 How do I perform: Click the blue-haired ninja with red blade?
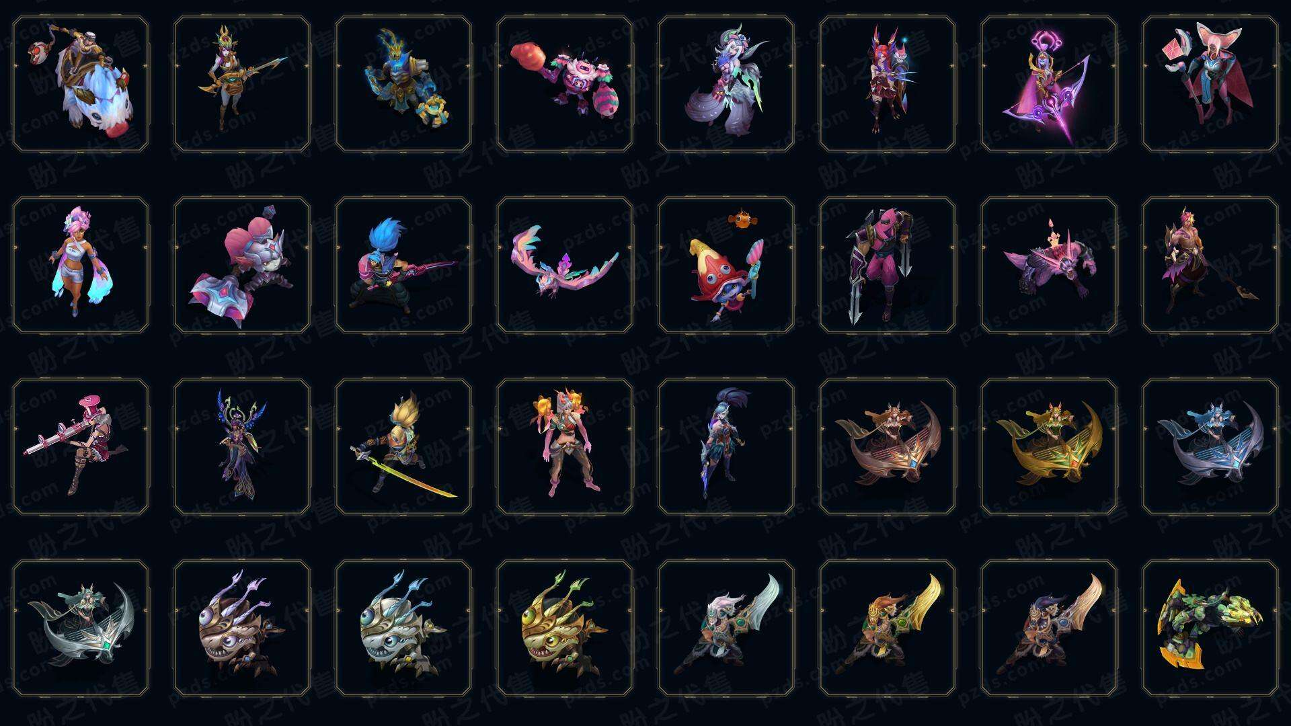click(403, 265)
